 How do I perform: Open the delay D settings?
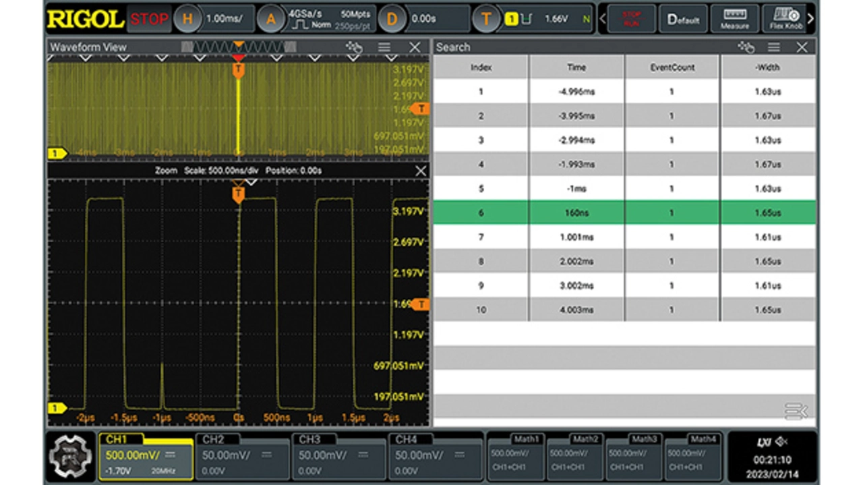[392, 19]
